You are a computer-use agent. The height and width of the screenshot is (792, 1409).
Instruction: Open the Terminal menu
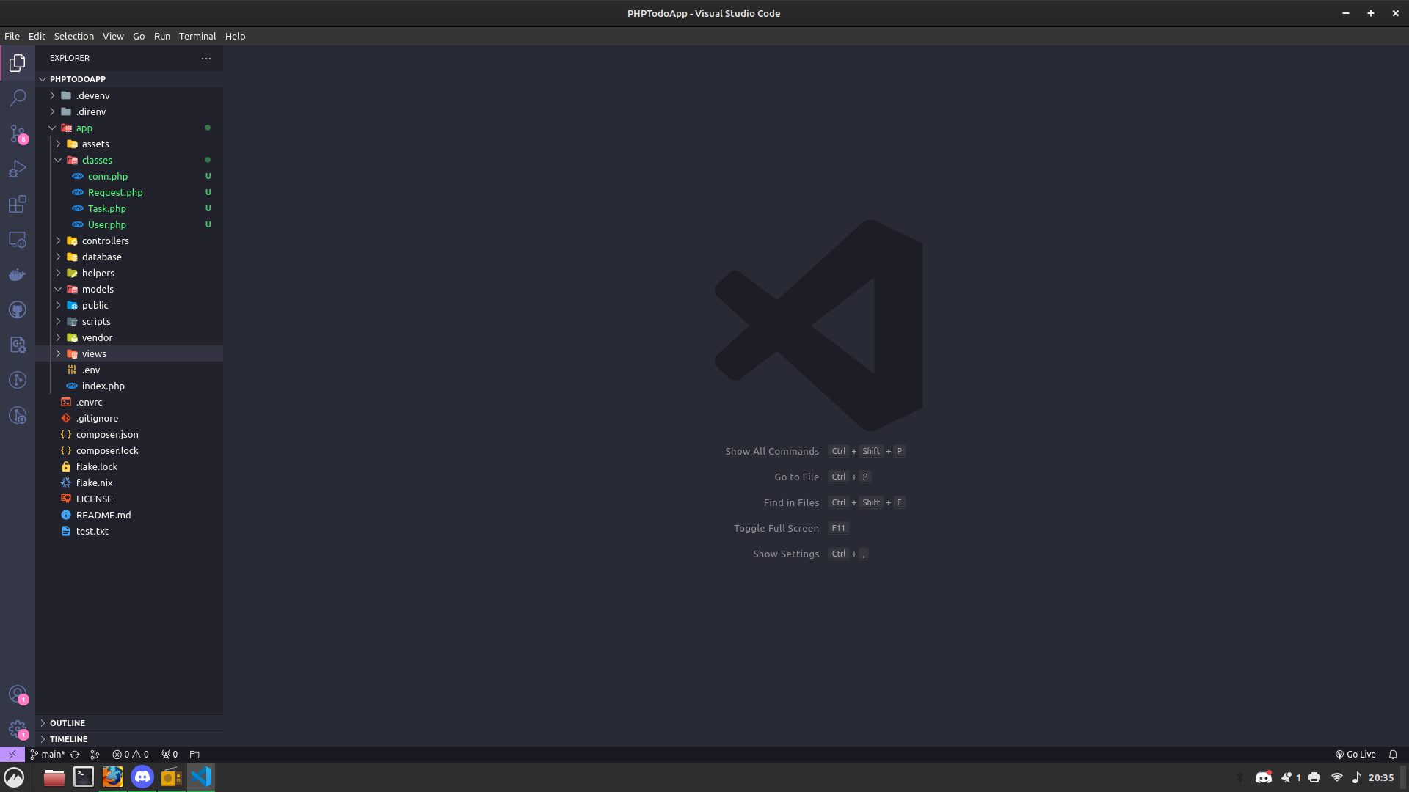click(197, 36)
